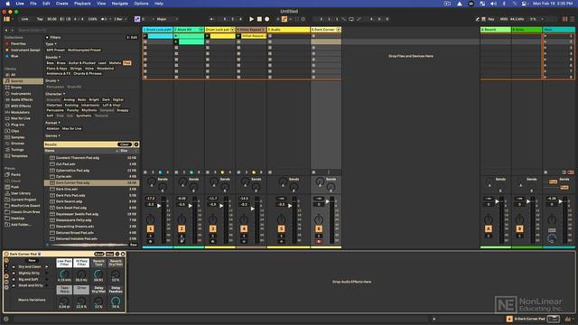Select the Plug-Ins category in browser
Screen dimensions: 578x325
[17, 125]
